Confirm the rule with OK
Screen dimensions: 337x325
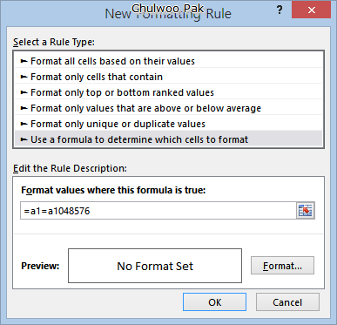[214, 302]
